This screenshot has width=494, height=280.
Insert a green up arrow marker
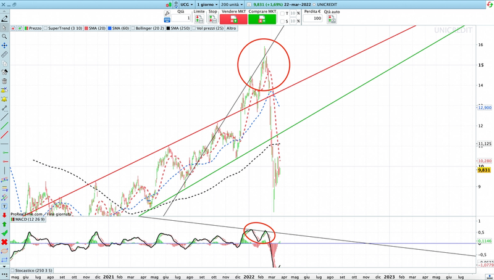4,224
